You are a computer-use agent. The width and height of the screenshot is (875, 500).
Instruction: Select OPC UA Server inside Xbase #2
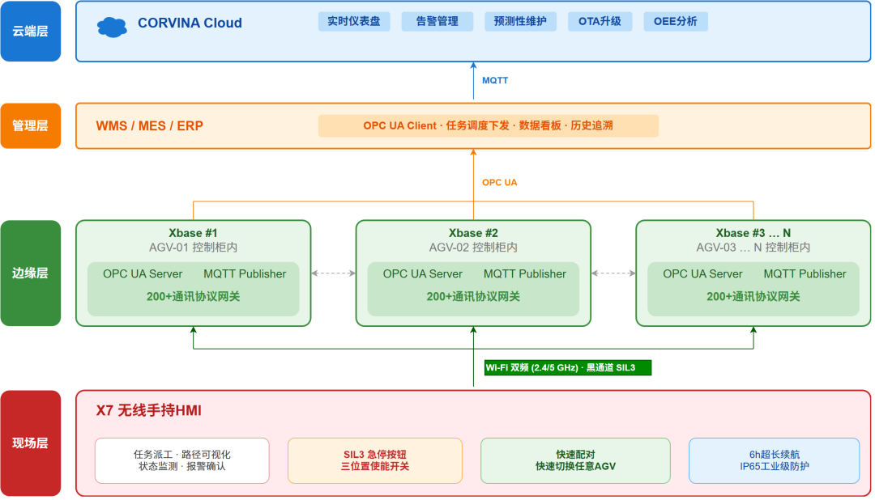422,273
